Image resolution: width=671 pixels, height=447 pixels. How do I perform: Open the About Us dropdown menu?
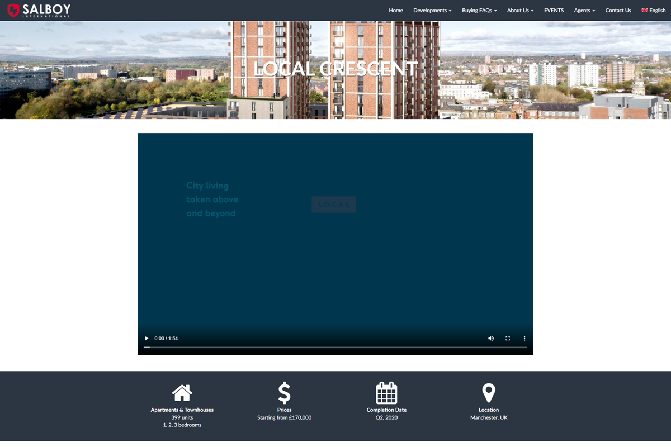[519, 10]
